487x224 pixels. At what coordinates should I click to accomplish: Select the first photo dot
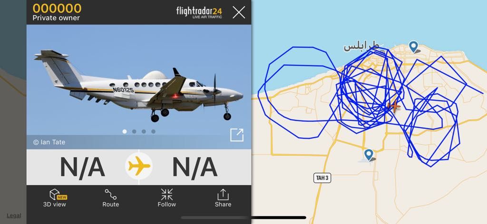125,131
